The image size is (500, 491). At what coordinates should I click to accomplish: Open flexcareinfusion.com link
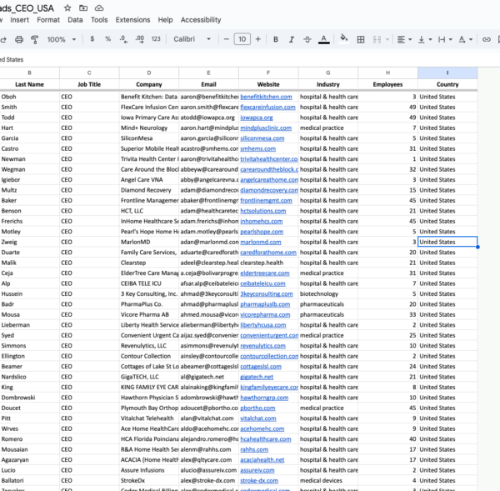pos(267,108)
